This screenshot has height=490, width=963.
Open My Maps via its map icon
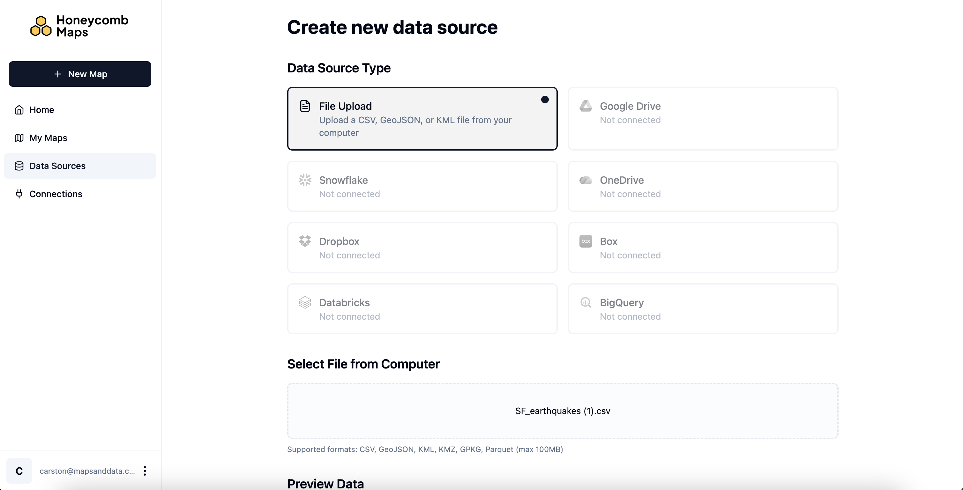[x=19, y=137]
